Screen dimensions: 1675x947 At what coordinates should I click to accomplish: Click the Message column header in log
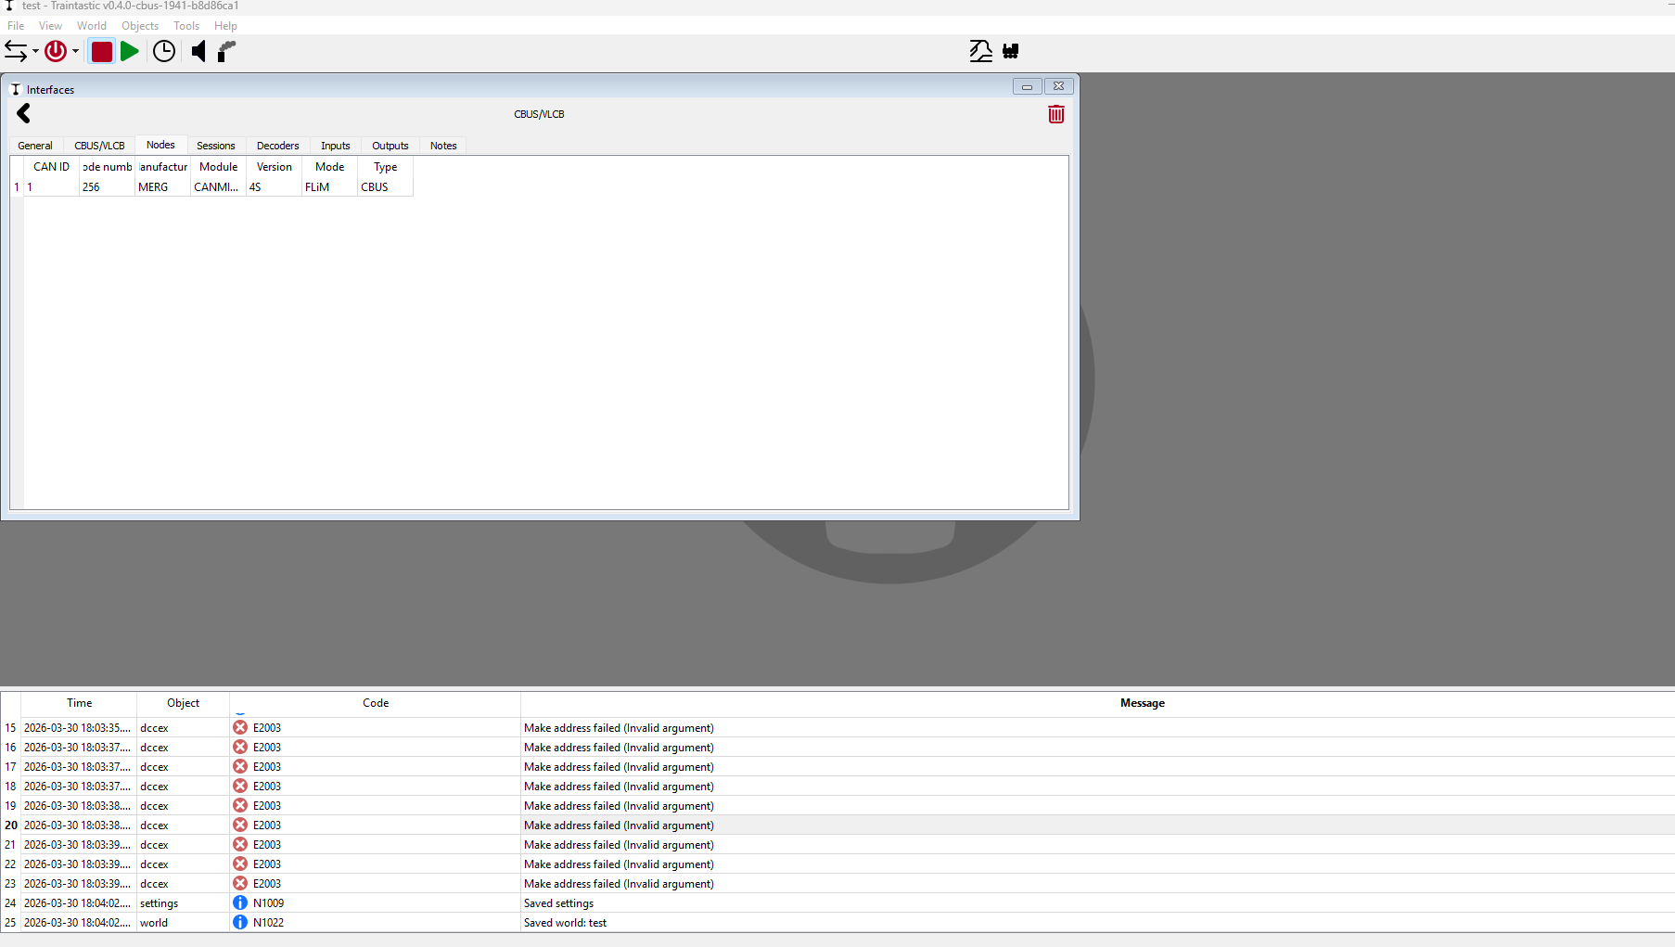1142,703
